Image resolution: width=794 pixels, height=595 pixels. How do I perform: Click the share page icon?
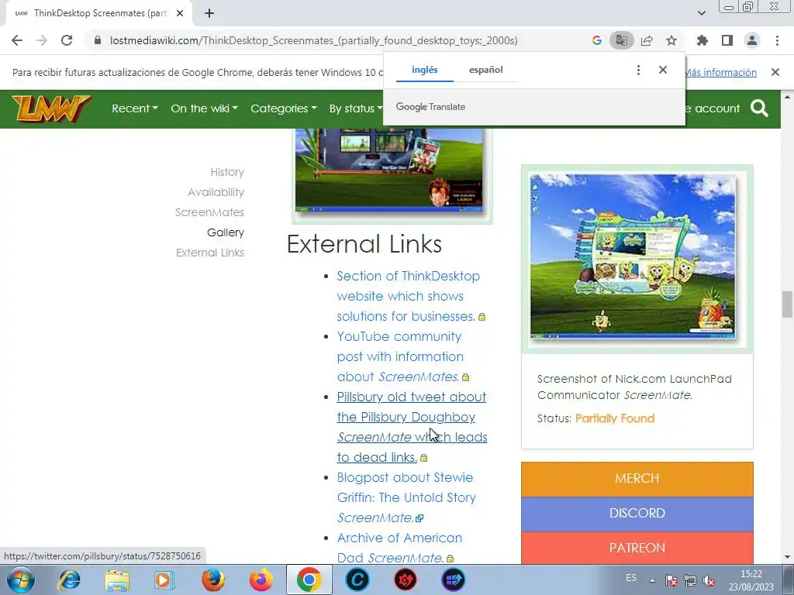(647, 40)
